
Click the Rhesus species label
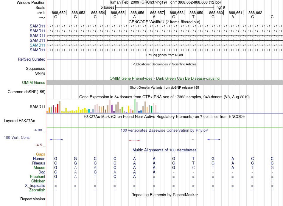[39, 163]
